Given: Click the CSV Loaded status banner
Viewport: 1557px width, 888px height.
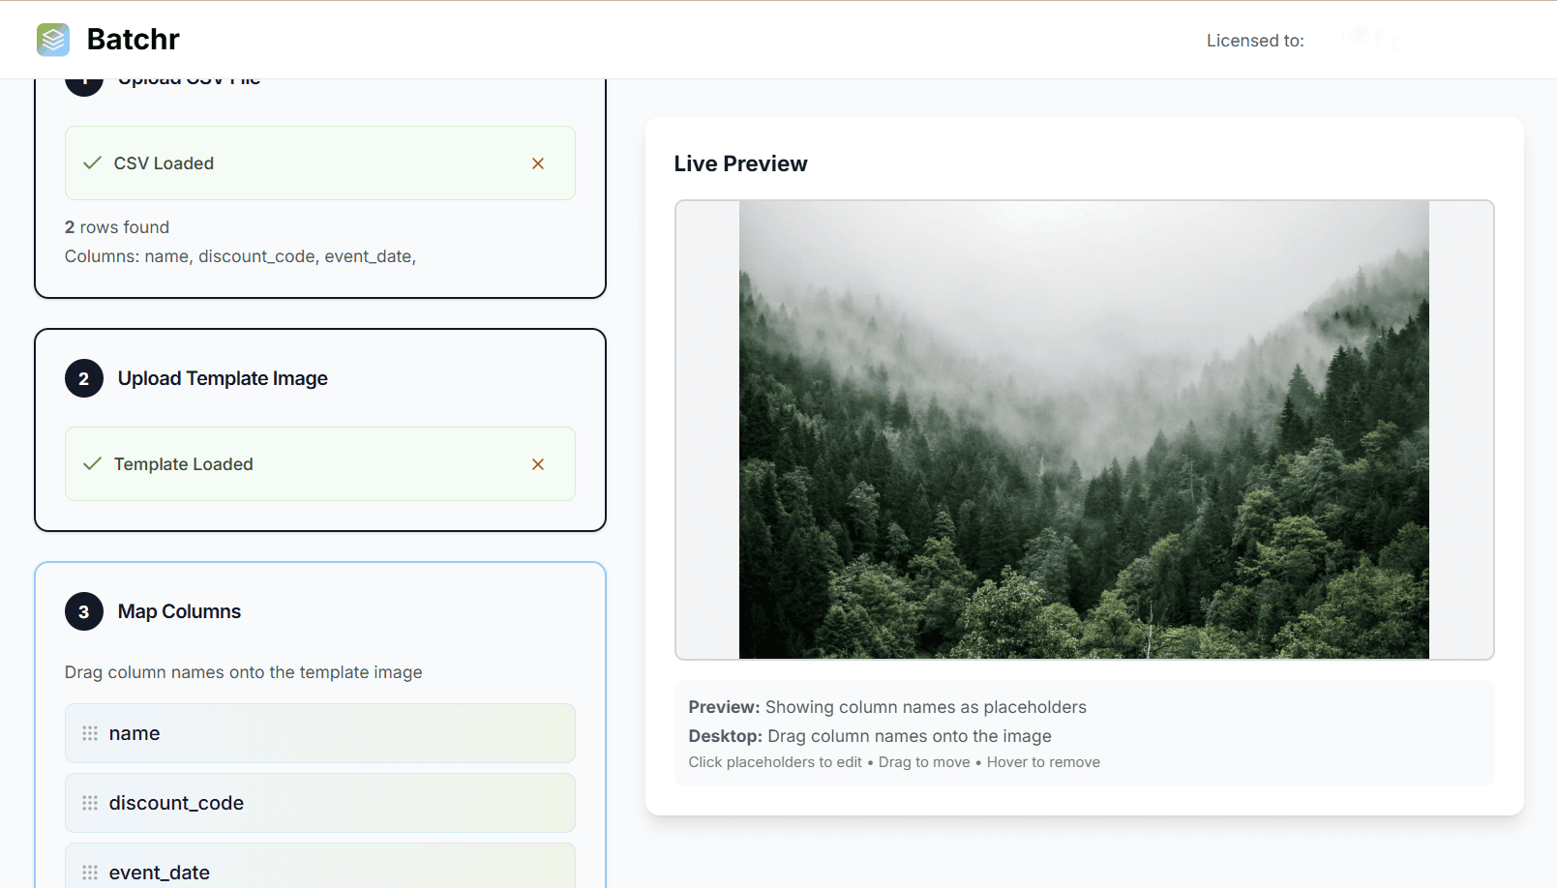Looking at the screenshot, I should pyautogui.click(x=319, y=163).
